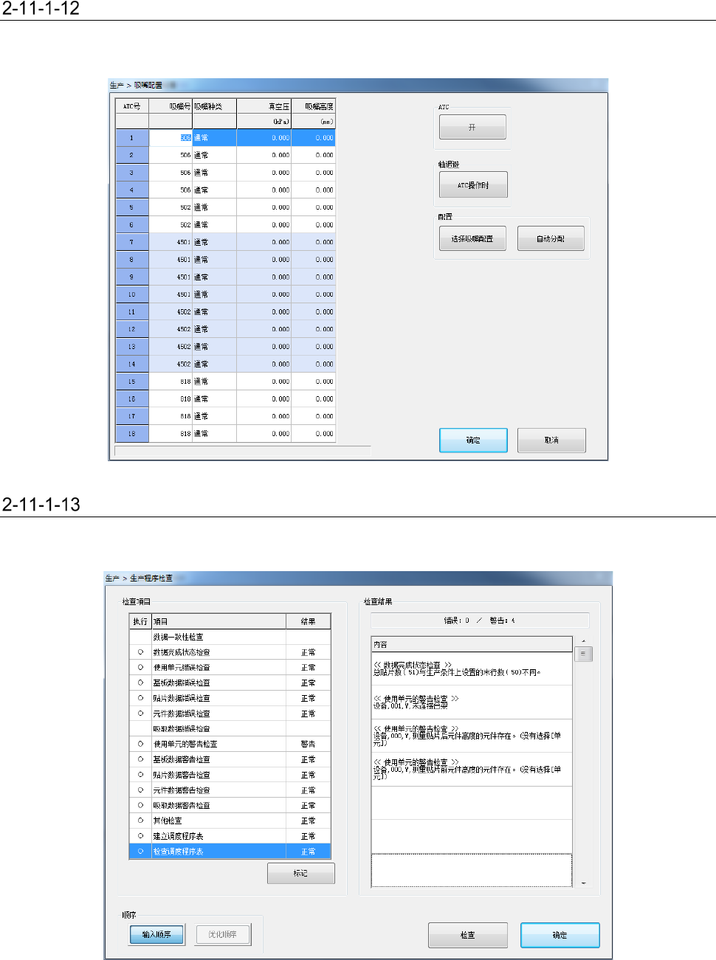Click the nozzle table horizontal scrollbar
The height and width of the screenshot is (960, 716).
coord(243,450)
